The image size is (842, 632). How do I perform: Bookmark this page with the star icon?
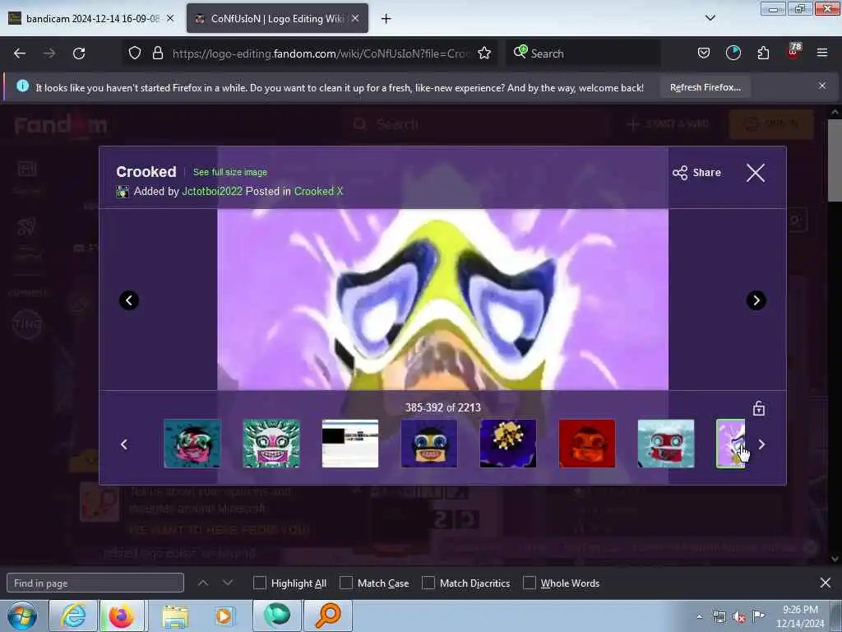[483, 53]
